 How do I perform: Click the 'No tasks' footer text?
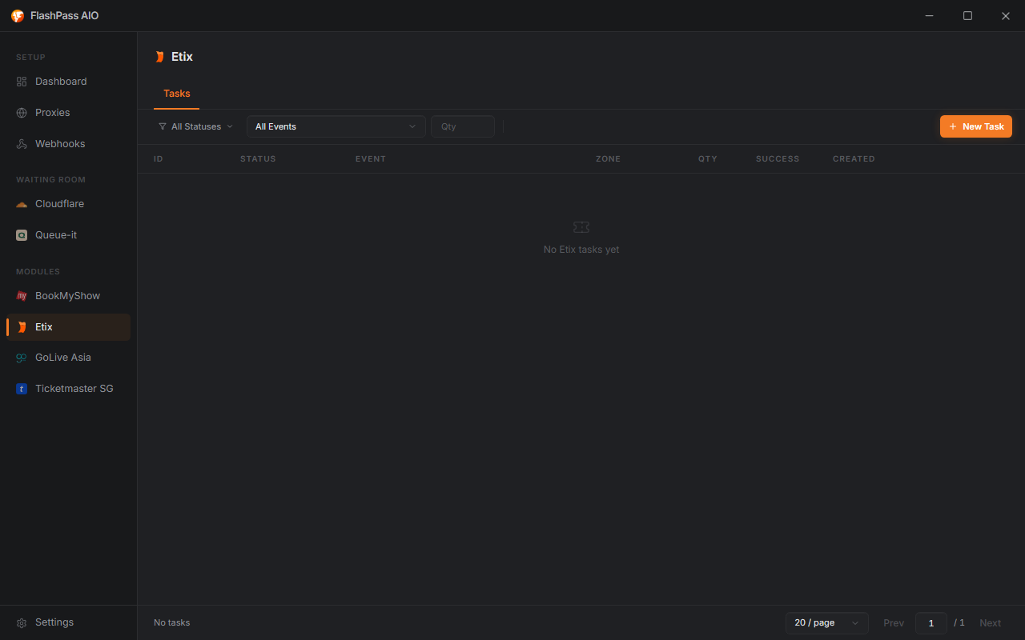tap(172, 622)
